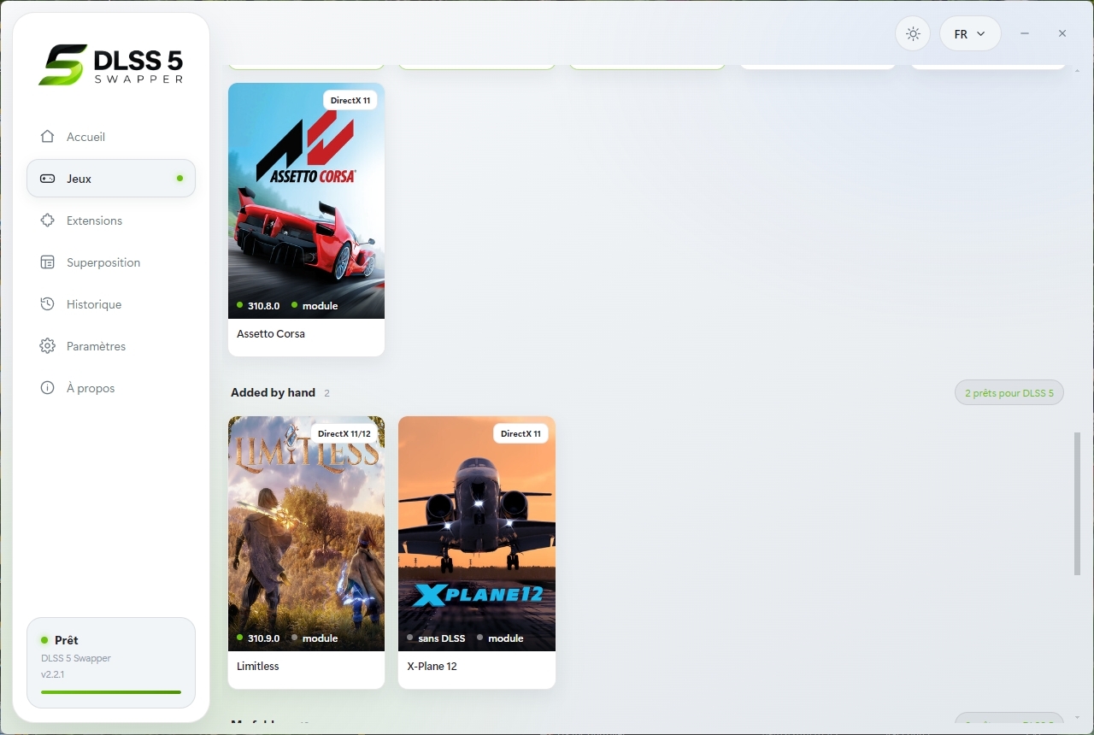The width and height of the screenshot is (1094, 735).
Task: Click the DirectX 11 badge on X-Plane 12
Action: [521, 434]
